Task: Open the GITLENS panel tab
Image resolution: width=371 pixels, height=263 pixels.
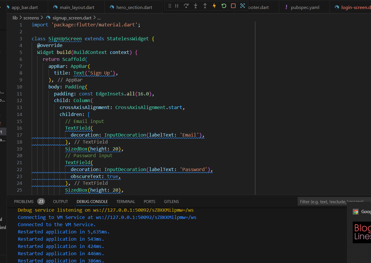Action: pyautogui.click(x=171, y=201)
